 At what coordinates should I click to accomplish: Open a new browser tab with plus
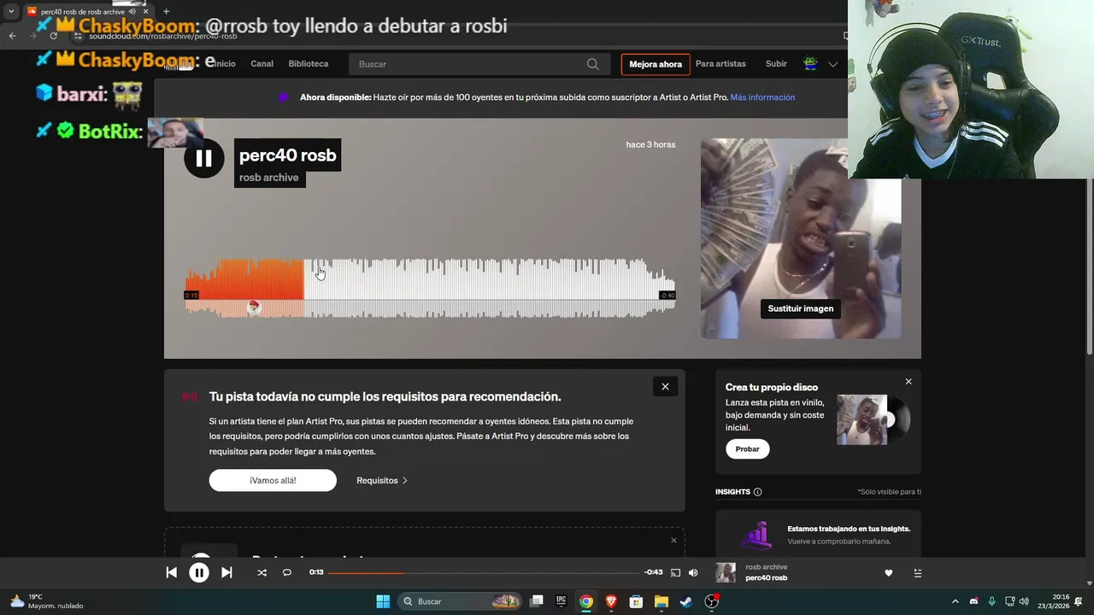tap(166, 11)
